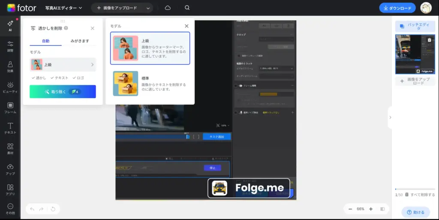The height and width of the screenshot is (220, 439).
Task: Expand the 写真AIエディター dropdown
Action: point(63,8)
